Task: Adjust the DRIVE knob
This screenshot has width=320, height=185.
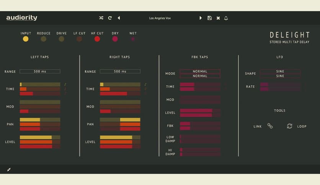Action: [x=61, y=39]
